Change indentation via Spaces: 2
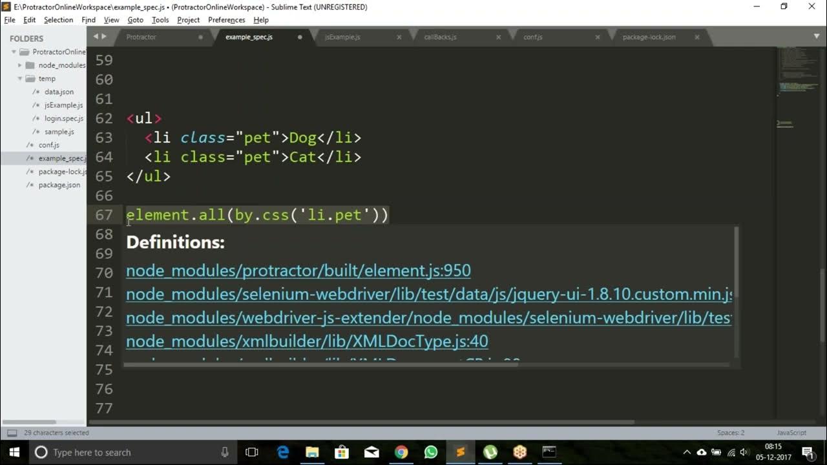This screenshot has height=465, width=827. [731, 433]
